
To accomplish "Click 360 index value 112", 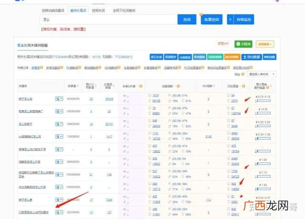I will point(209,200).
